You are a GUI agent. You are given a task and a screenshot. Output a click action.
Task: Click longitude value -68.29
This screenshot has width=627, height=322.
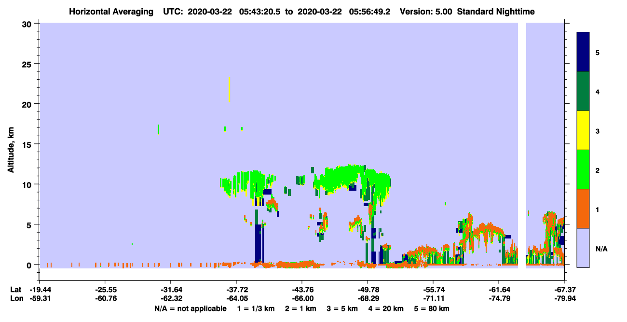coord(368,298)
